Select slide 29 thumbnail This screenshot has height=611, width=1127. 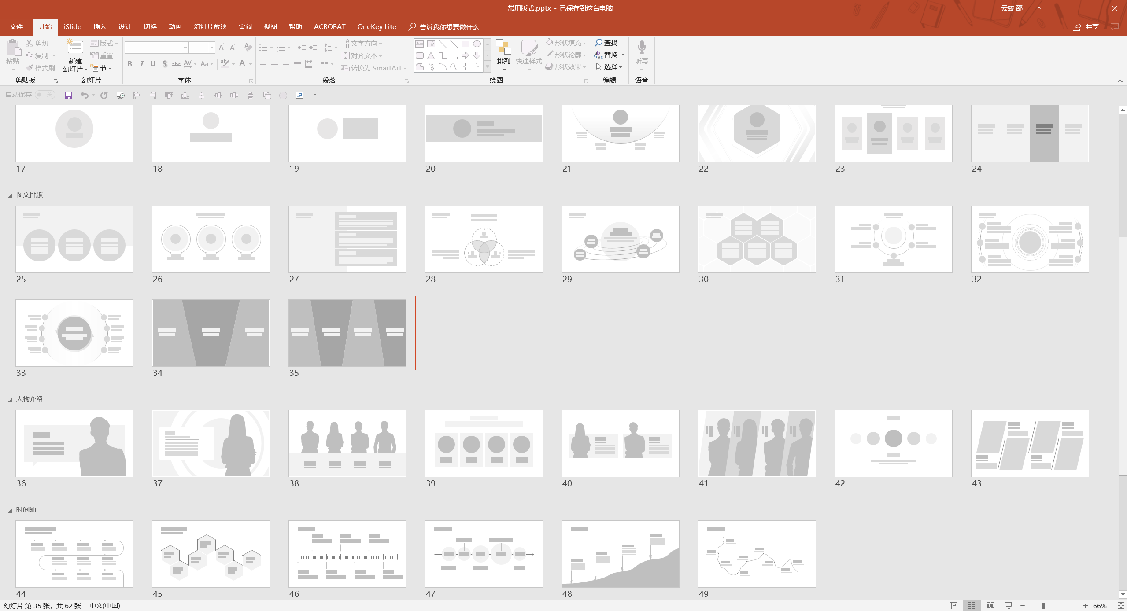coord(621,239)
